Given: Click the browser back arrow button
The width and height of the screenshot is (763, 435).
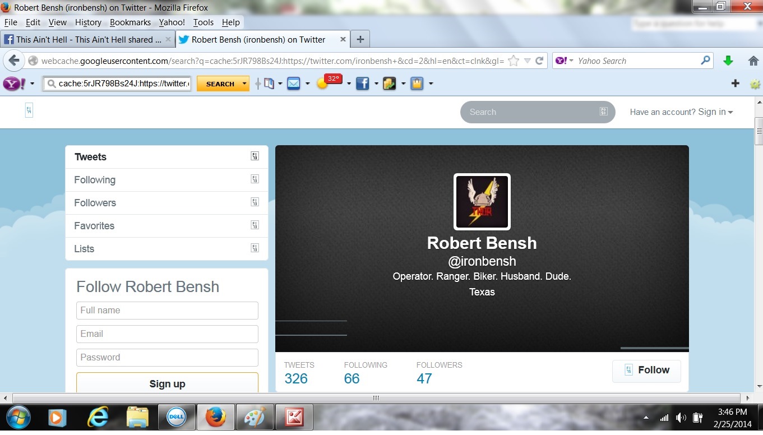Looking at the screenshot, I should click(x=14, y=61).
